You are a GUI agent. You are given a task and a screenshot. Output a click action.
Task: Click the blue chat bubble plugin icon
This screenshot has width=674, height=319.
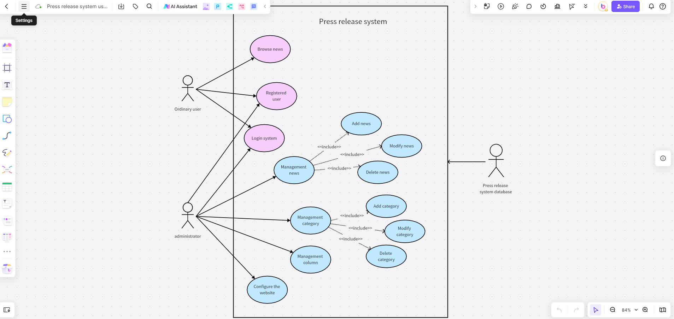[x=254, y=6]
